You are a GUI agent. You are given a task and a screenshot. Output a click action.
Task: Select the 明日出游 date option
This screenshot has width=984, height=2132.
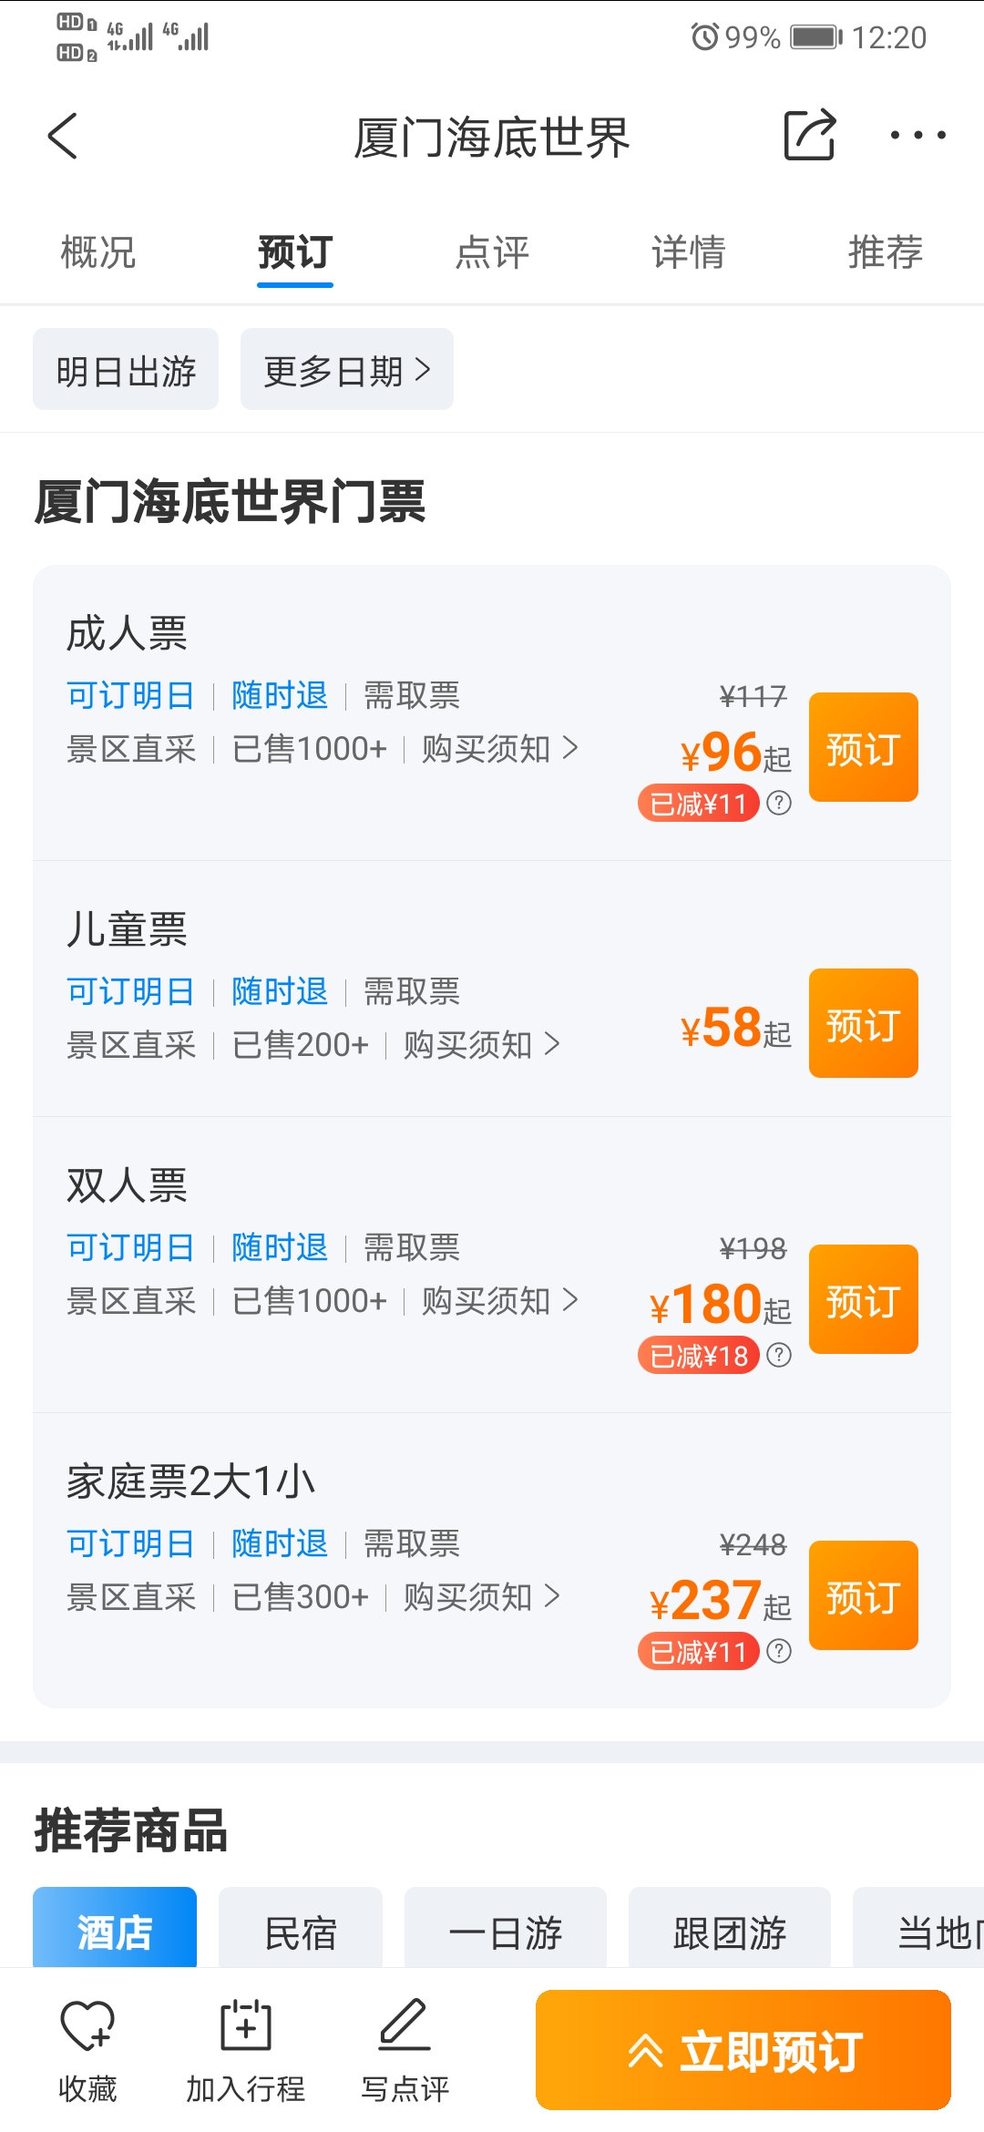(x=126, y=370)
